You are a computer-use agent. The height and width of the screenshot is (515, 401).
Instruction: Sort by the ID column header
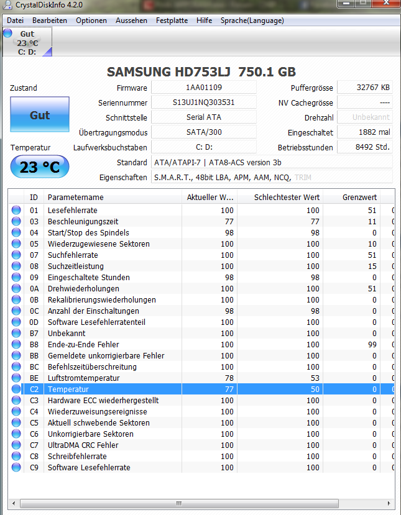pos(34,198)
